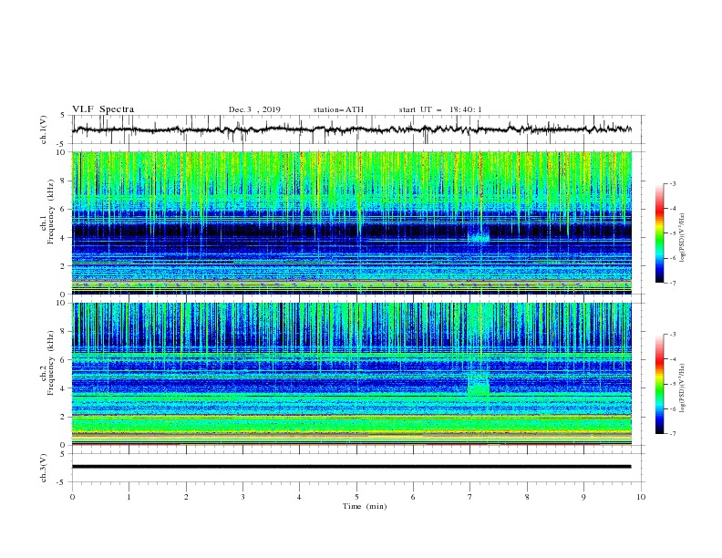The image size is (722, 558).
Task: Select the "Time (min)" axis title
Action: 365,506
